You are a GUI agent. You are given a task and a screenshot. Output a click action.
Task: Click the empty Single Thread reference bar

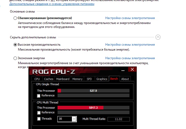[93, 95]
